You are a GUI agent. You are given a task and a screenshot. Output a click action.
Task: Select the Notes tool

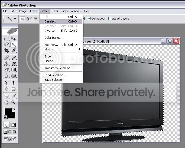pos(7,96)
